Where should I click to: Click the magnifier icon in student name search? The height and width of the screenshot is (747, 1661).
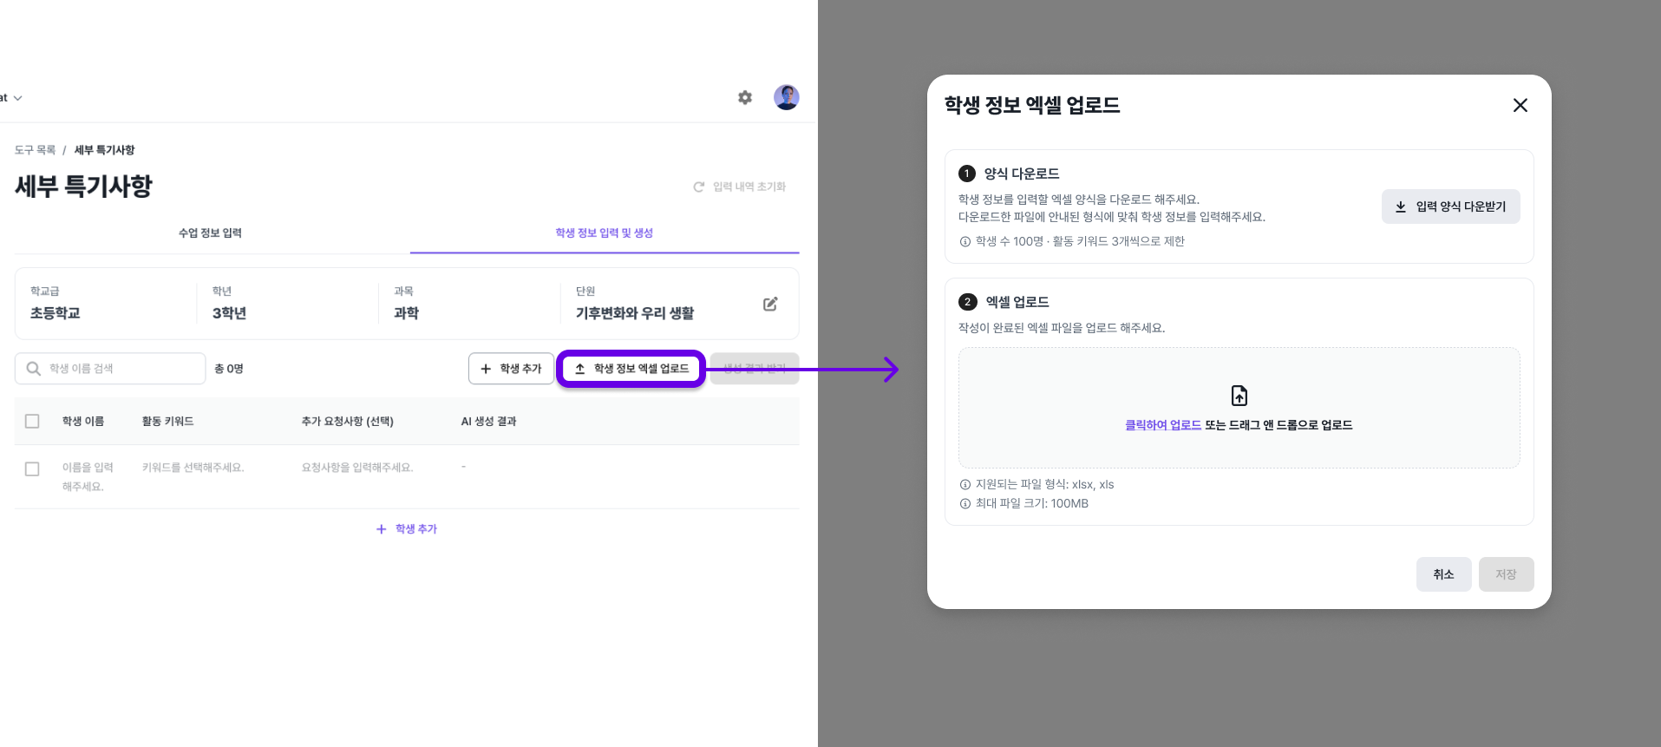coord(33,368)
